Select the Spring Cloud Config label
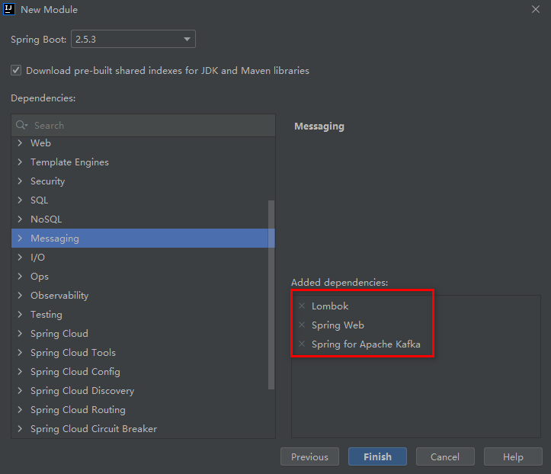The image size is (551, 474). click(75, 371)
